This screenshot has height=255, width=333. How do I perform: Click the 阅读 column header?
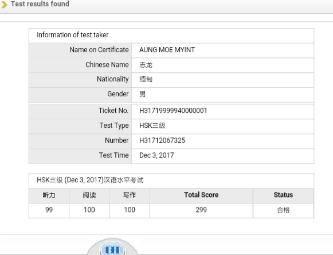coord(89,195)
